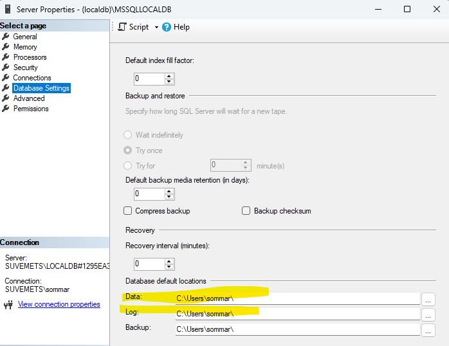
Task: Open the Script dropdown arrow
Action: coord(156,28)
